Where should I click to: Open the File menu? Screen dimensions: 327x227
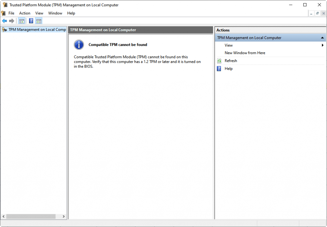coord(11,13)
